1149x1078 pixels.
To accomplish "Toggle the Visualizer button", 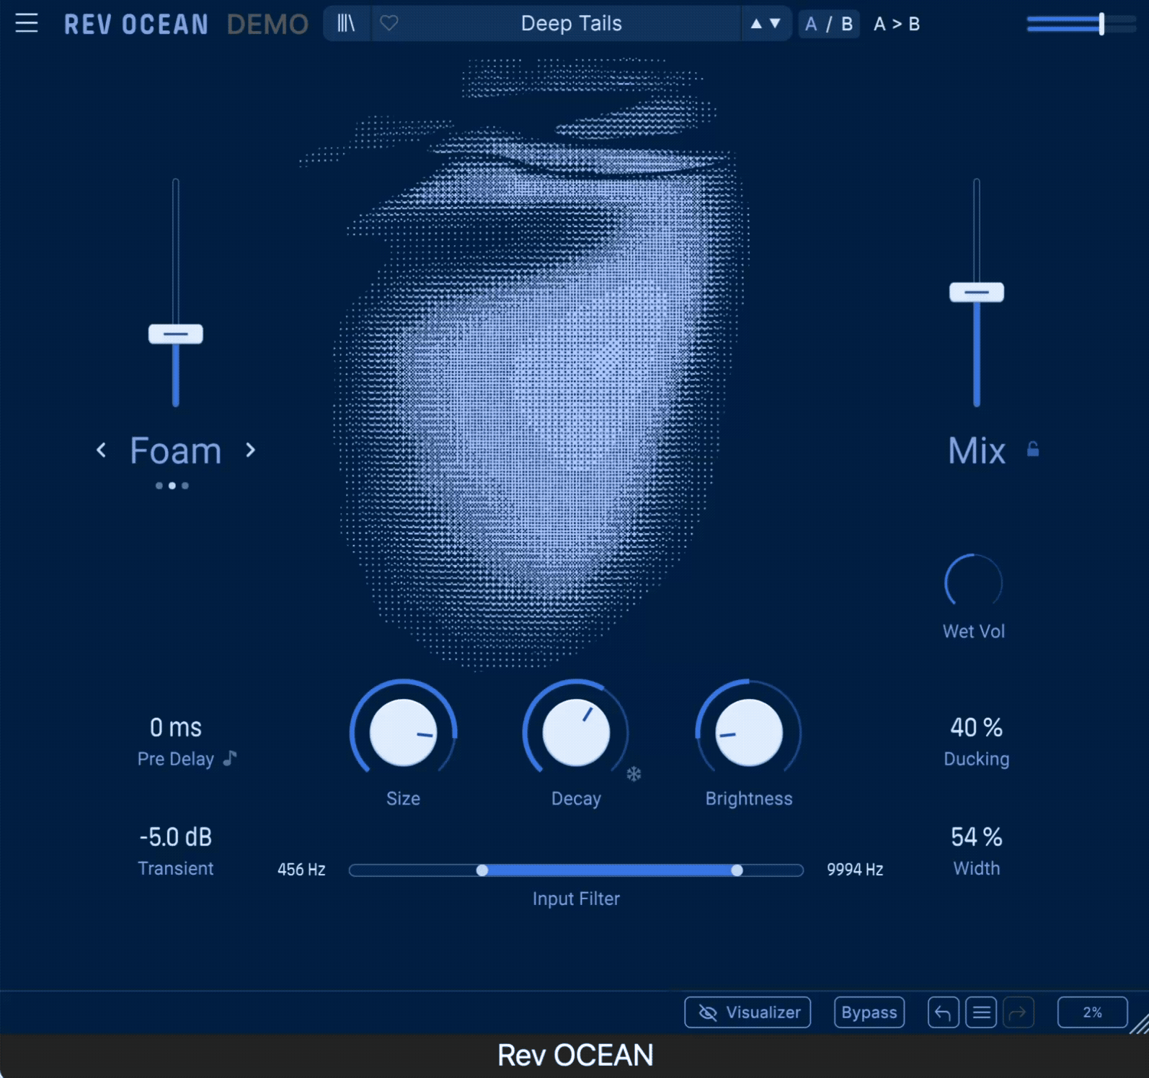I will tap(747, 1012).
